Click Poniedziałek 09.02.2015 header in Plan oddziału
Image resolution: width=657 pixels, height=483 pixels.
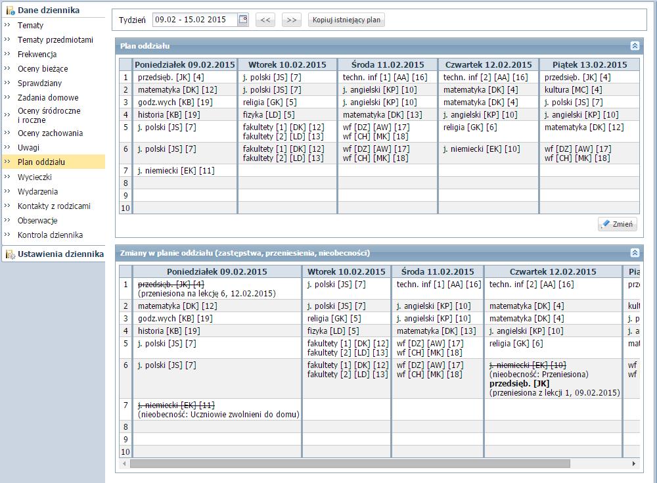click(185, 64)
